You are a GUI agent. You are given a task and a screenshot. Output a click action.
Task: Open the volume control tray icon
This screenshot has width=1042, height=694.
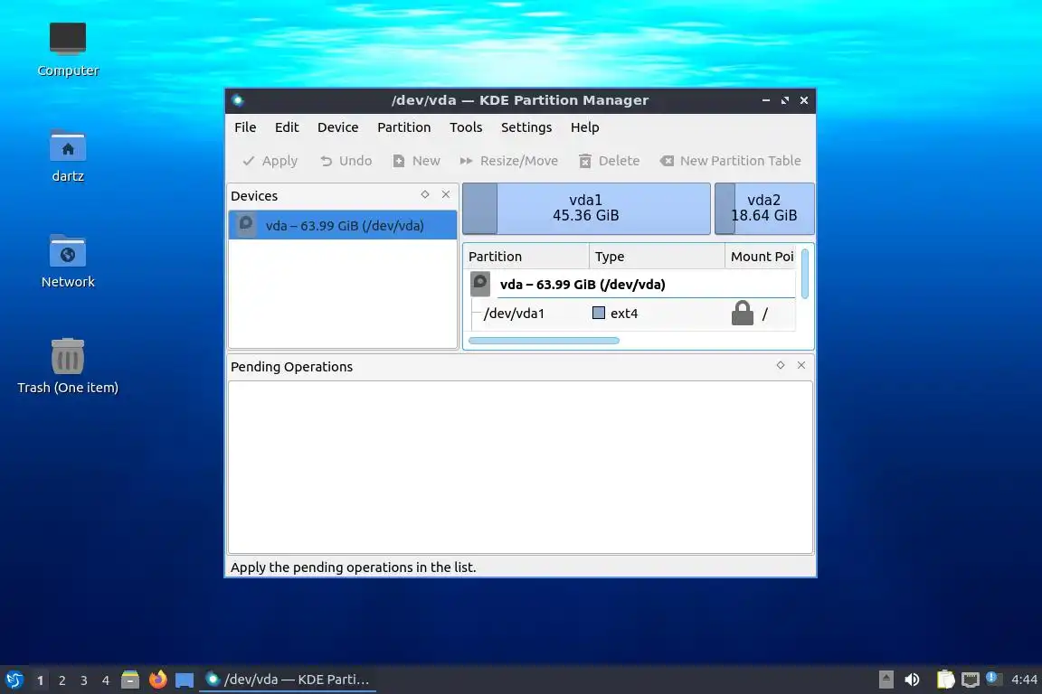click(x=913, y=680)
